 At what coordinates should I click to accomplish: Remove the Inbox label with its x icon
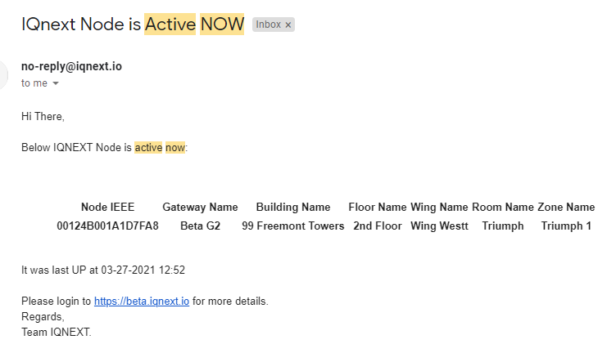coord(288,25)
